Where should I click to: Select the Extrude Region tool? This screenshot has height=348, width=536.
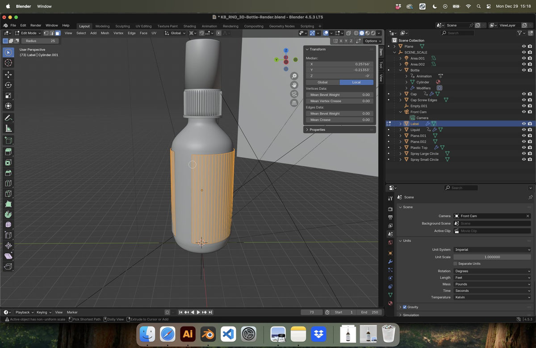point(8,152)
